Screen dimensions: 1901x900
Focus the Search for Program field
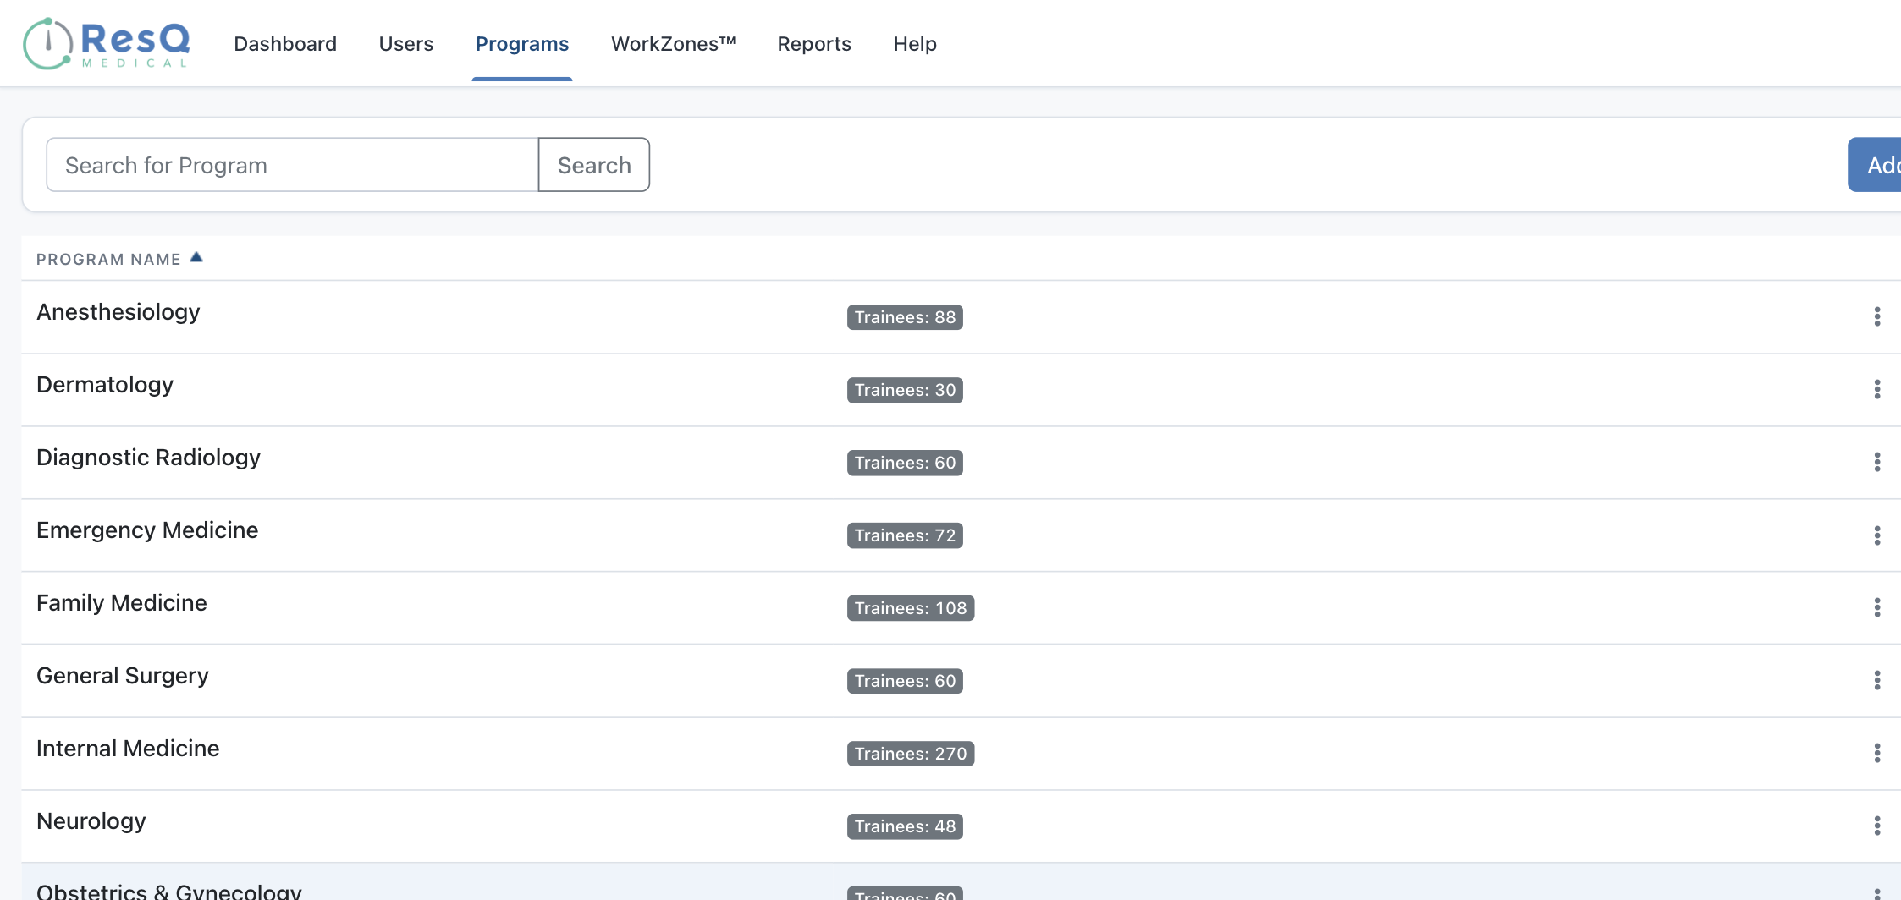pyautogui.click(x=292, y=165)
